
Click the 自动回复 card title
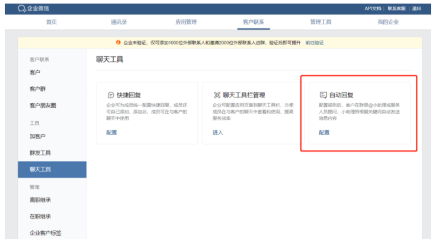coord(341,95)
